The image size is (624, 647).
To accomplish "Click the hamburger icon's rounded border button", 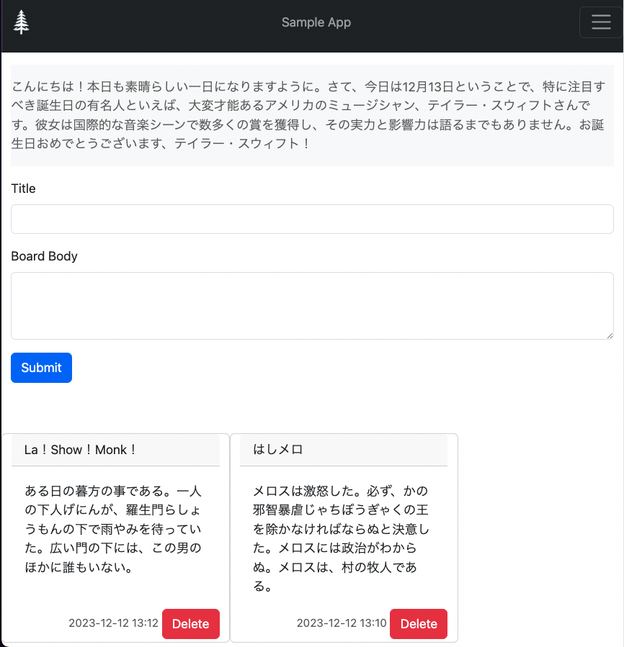I will (600, 22).
